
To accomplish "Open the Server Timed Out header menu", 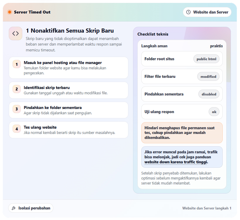I will (32, 12).
